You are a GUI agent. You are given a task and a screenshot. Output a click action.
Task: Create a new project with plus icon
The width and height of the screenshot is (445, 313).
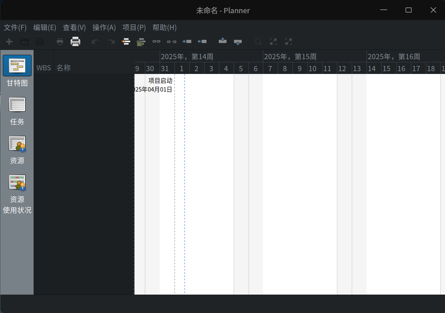click(9, 42)
